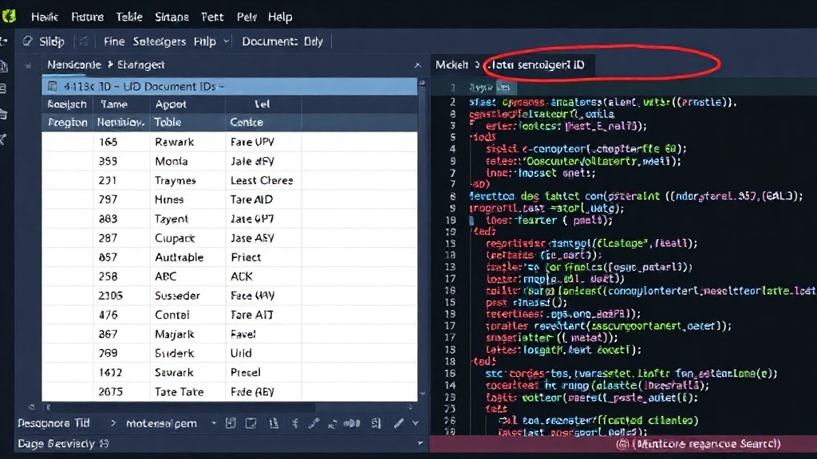Open the Teble menu

click(x=129, y=18)
